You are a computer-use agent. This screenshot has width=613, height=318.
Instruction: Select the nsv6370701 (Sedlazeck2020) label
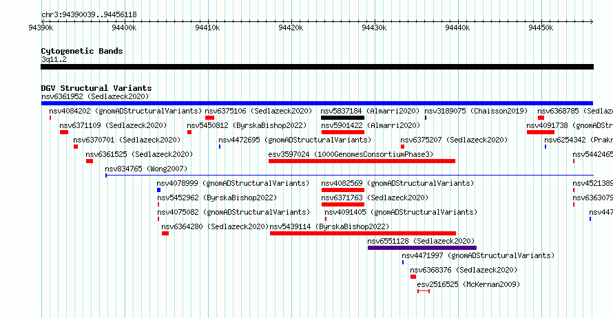pyautogui.click(x=127, y=140)
